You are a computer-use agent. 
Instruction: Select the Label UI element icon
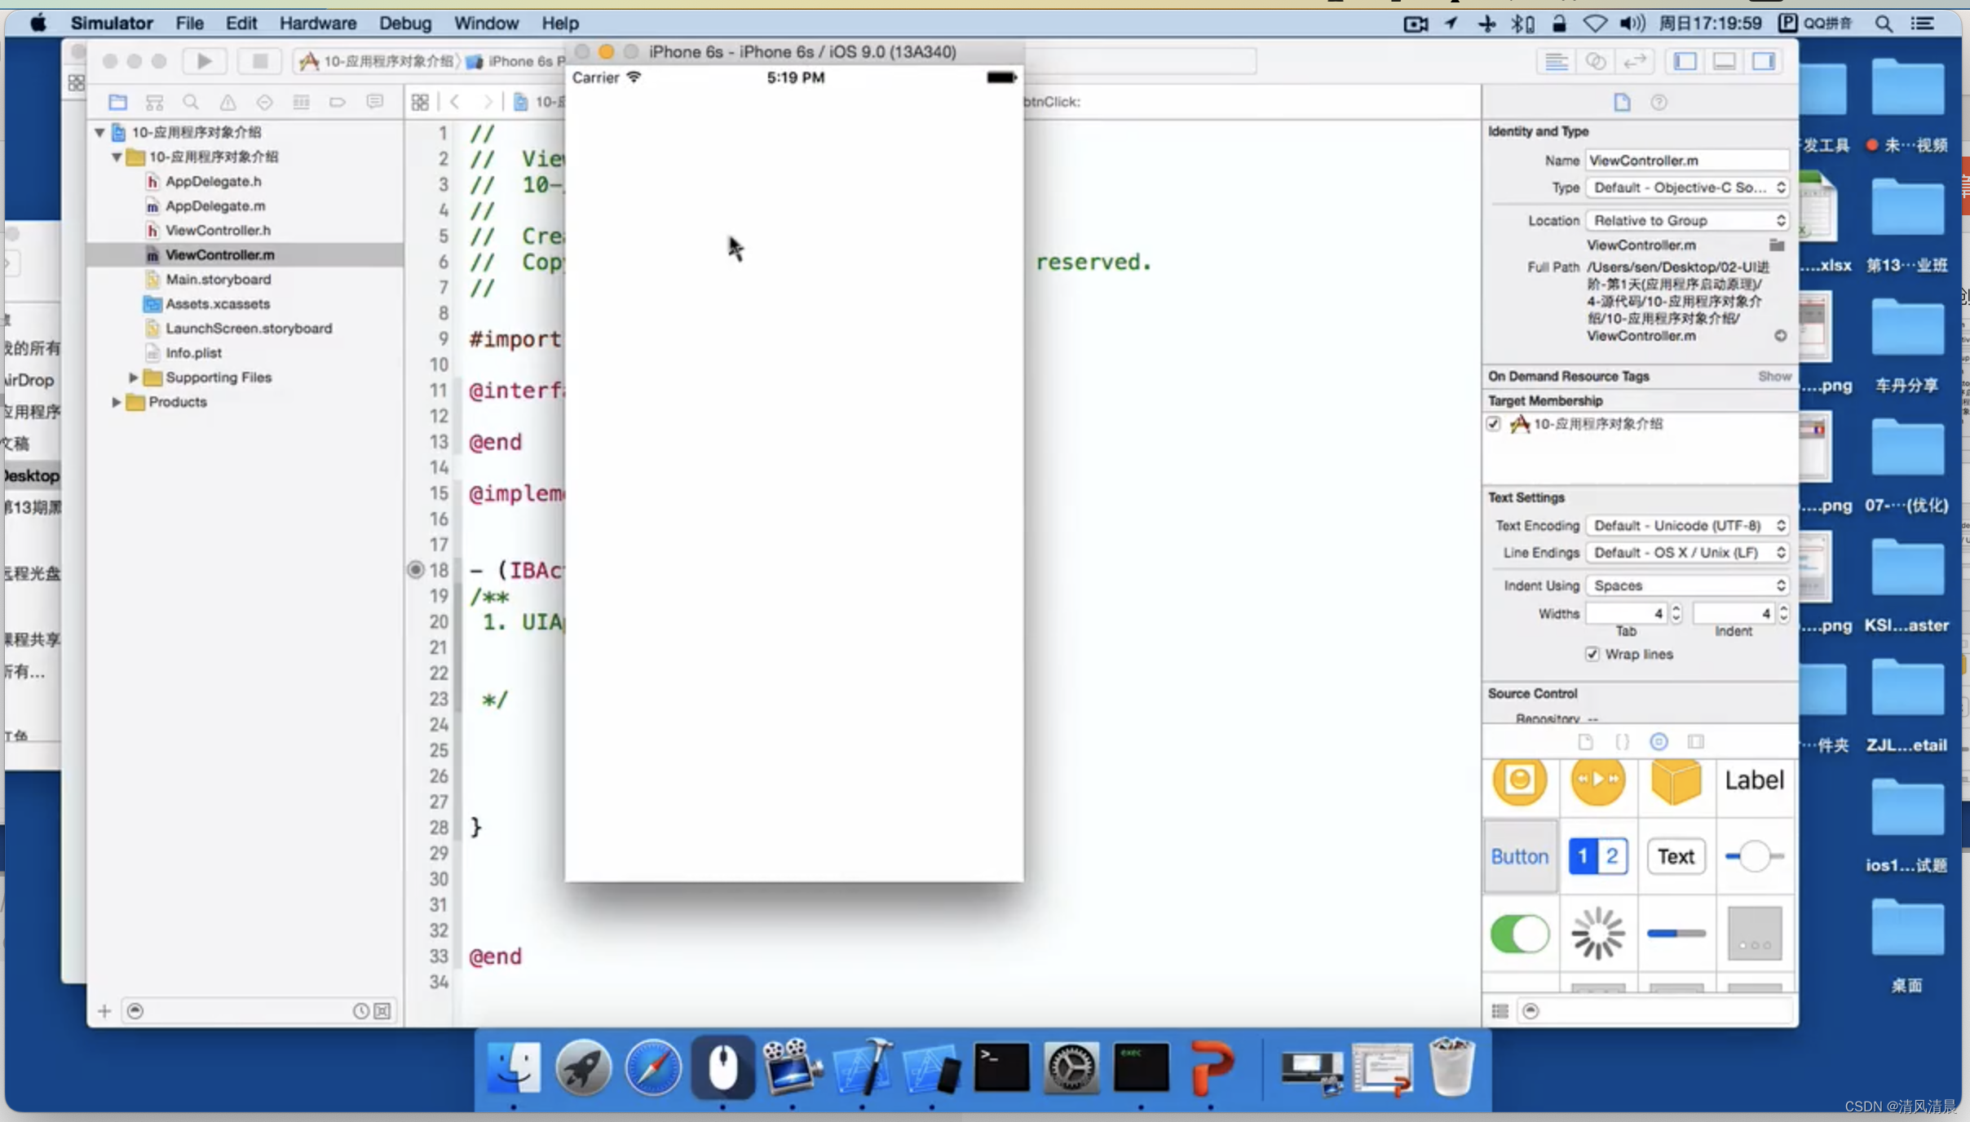tap(1755, 781)
